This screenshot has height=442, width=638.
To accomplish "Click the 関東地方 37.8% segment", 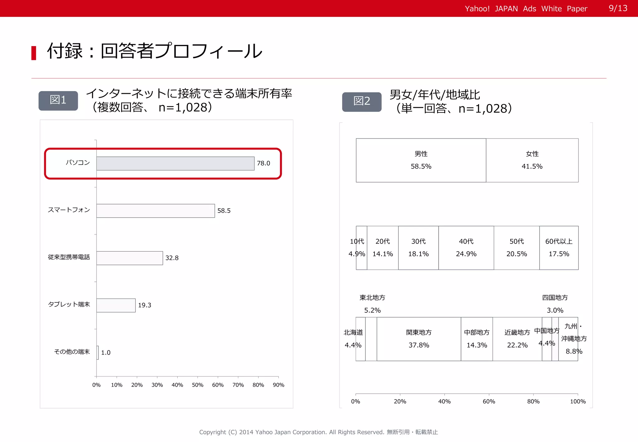I will point(419,339).
